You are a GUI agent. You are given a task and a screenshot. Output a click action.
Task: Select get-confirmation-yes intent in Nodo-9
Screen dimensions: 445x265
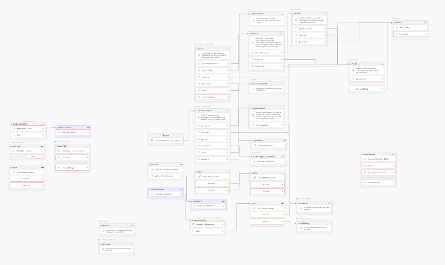(x=166, y=176)
